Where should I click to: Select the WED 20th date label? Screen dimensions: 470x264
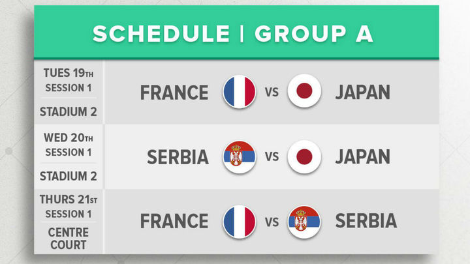tap(68, 138)
